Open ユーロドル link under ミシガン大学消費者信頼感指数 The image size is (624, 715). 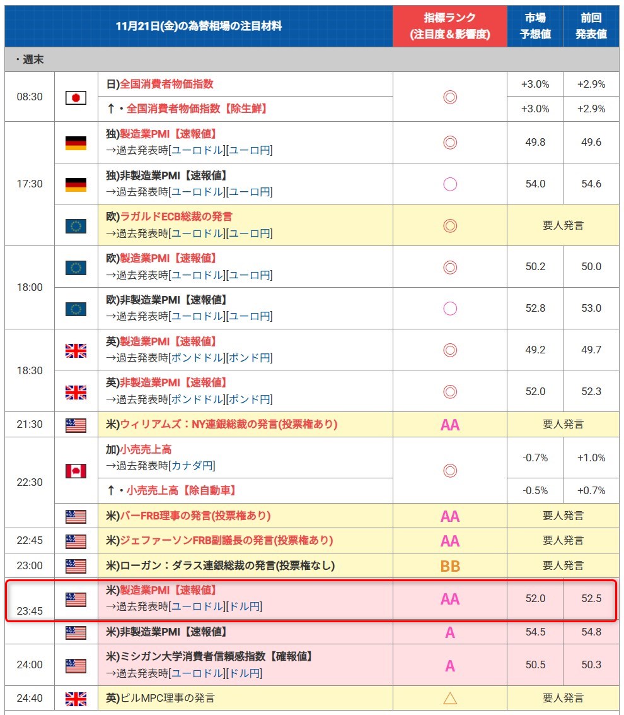point(197,673)
